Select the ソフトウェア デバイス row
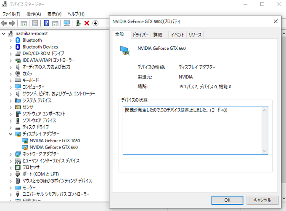The height and width of the screenshot is (211, 286). click(39, 121)
